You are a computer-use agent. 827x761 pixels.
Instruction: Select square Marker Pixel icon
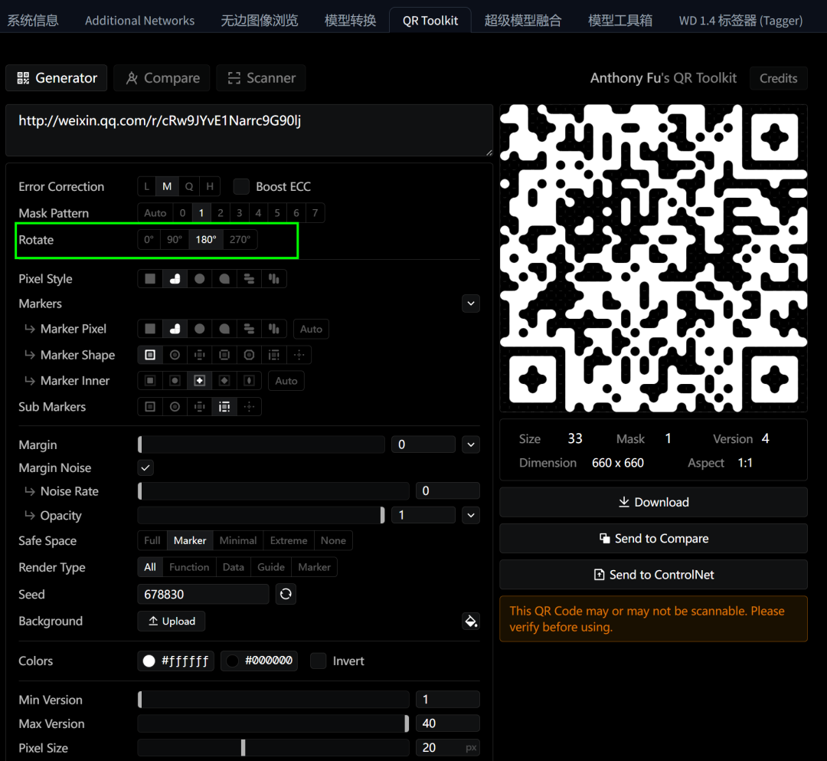pos(150,329)
